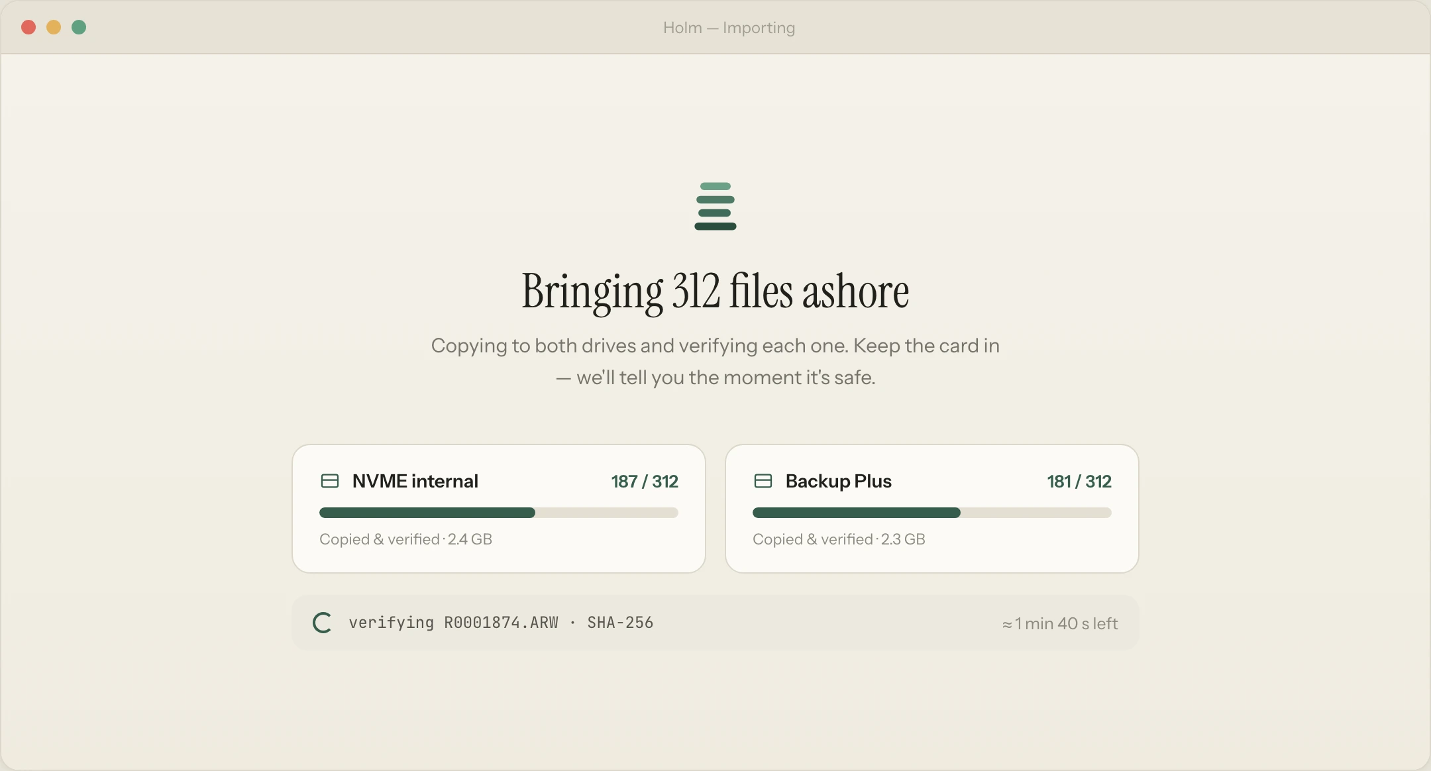Image resolution: width=1431 pixels, height=771 pixels.
Task: Click the drive icon beside Backup Plus
Action: (763, 481)
